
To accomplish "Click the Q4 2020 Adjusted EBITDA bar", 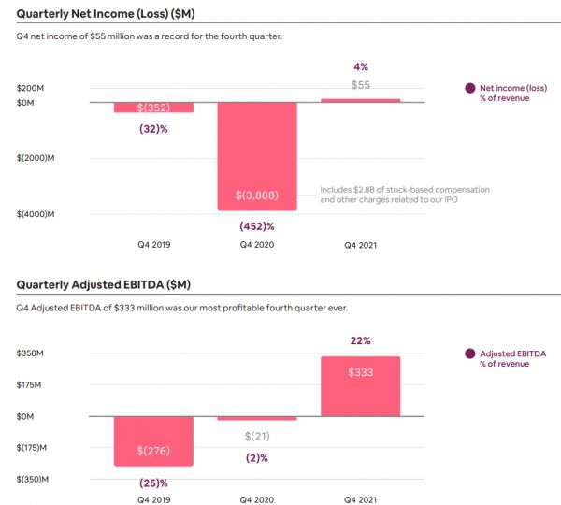I will pos(257,418).
